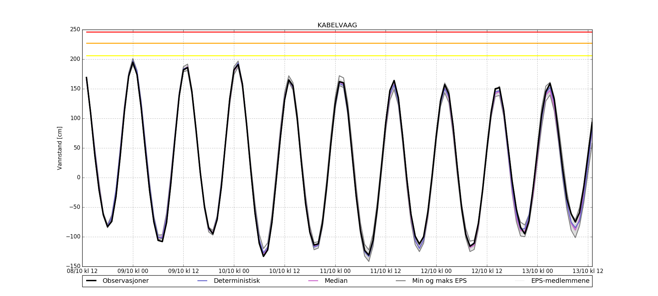
Task: Select the Median legend label
Action: pos(336,281)
